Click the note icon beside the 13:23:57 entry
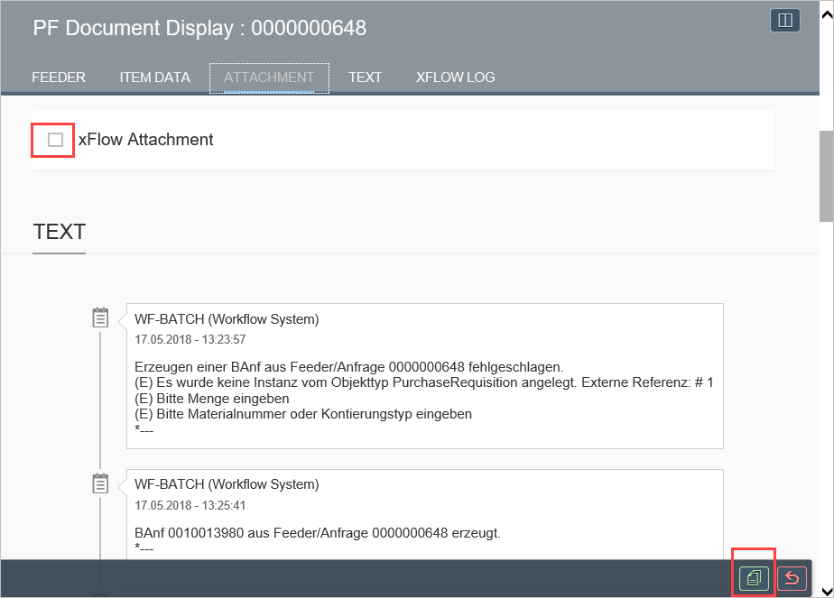 (101, 318)
